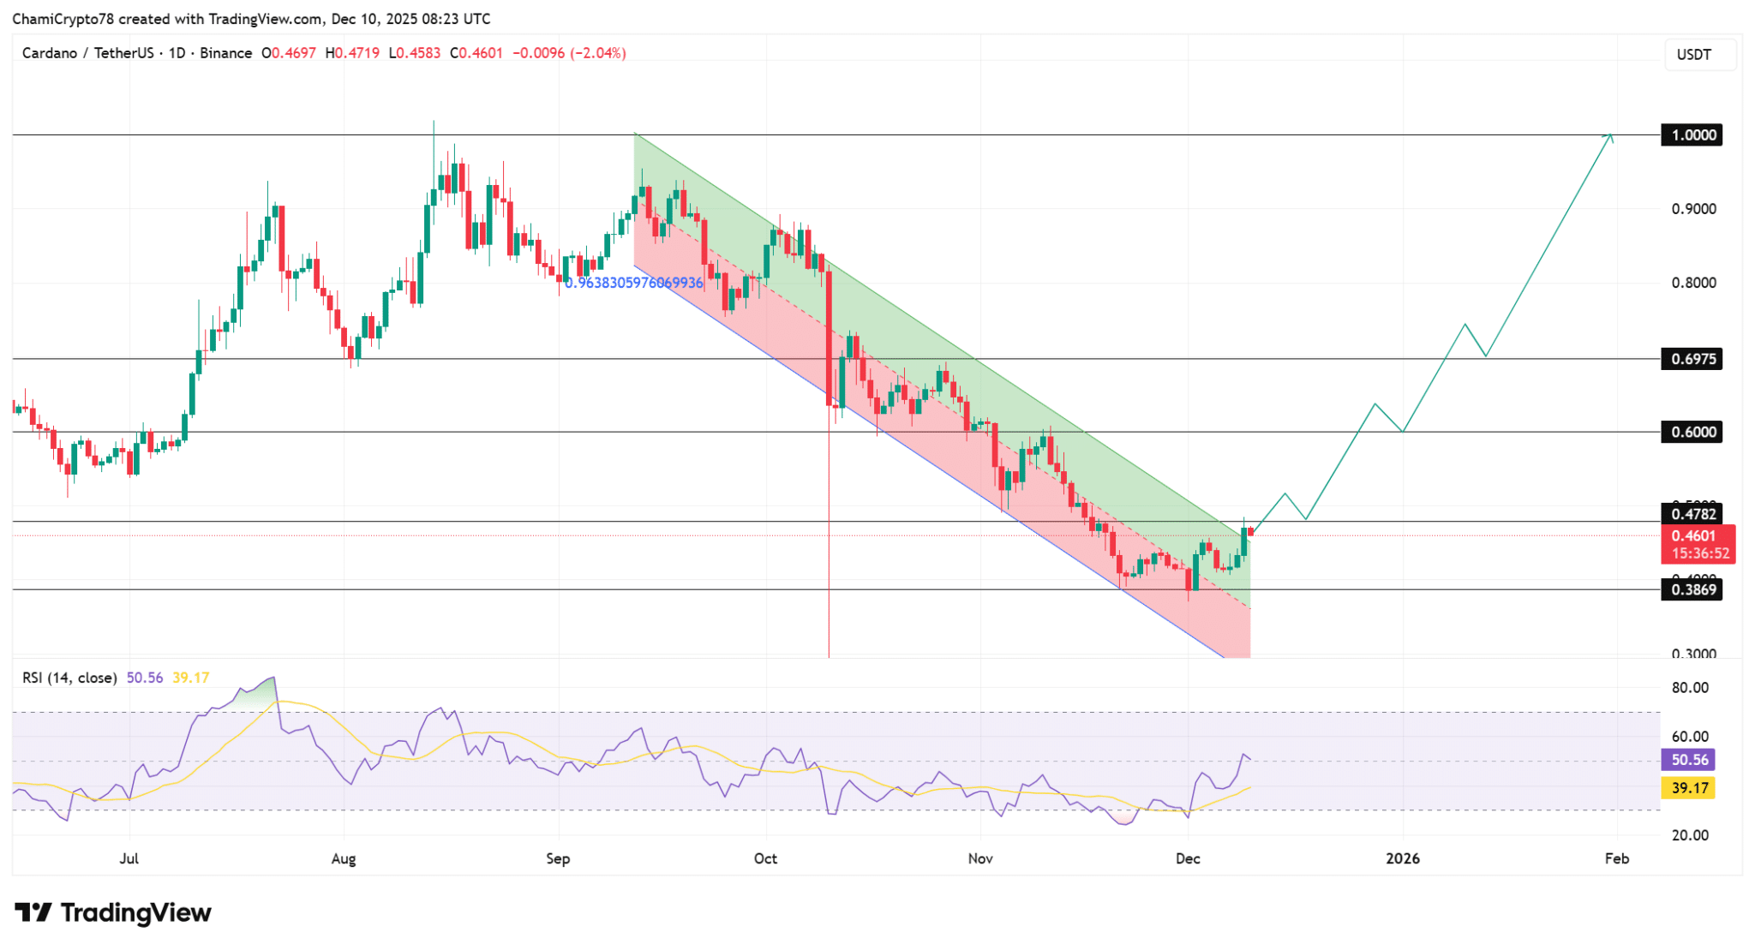Click the yellow 39.17 RSI value badge
Image resolution: width=1755 pixels, height=950 pixels.
click(1686, 786)
